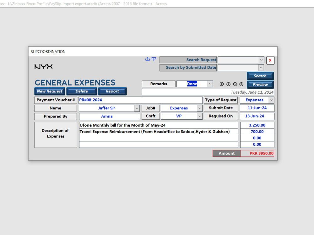Click the third 0.00 amount field

pyautogui.click(x=257, y=138)
